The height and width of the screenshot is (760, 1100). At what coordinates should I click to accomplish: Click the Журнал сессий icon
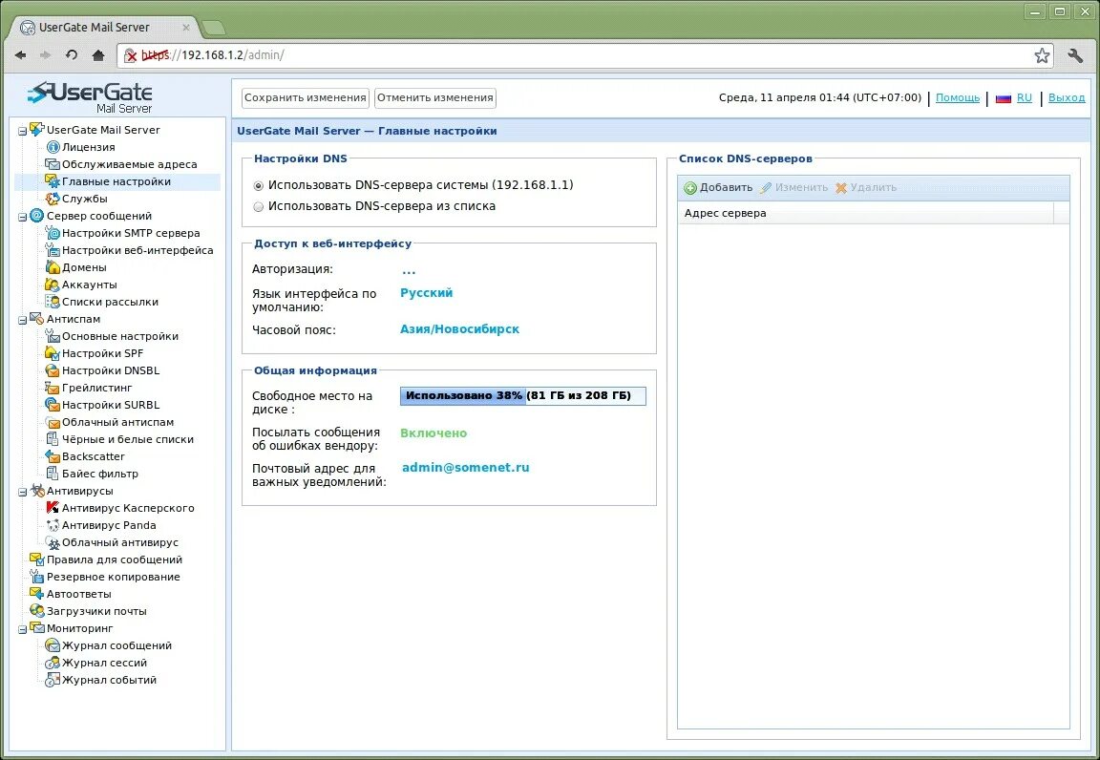point(53,663)
